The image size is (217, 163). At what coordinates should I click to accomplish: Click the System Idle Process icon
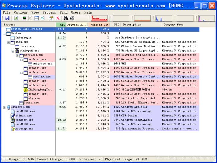click(8, 29)
